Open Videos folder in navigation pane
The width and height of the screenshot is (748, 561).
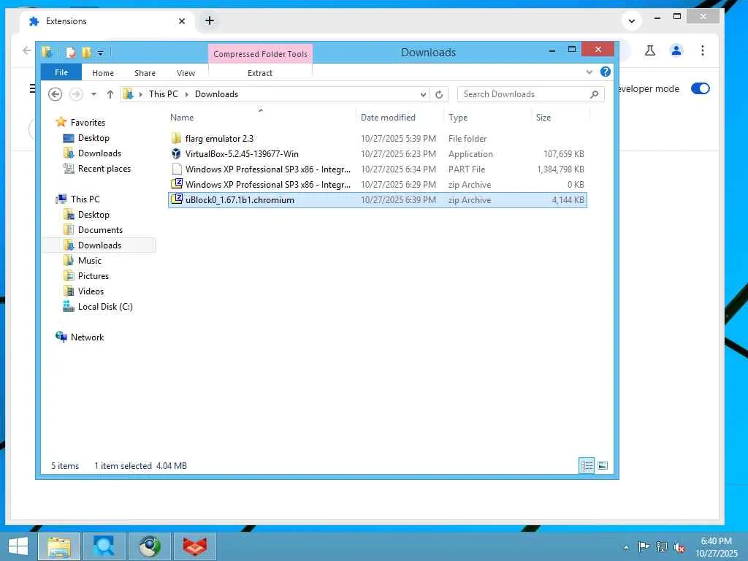91,291
